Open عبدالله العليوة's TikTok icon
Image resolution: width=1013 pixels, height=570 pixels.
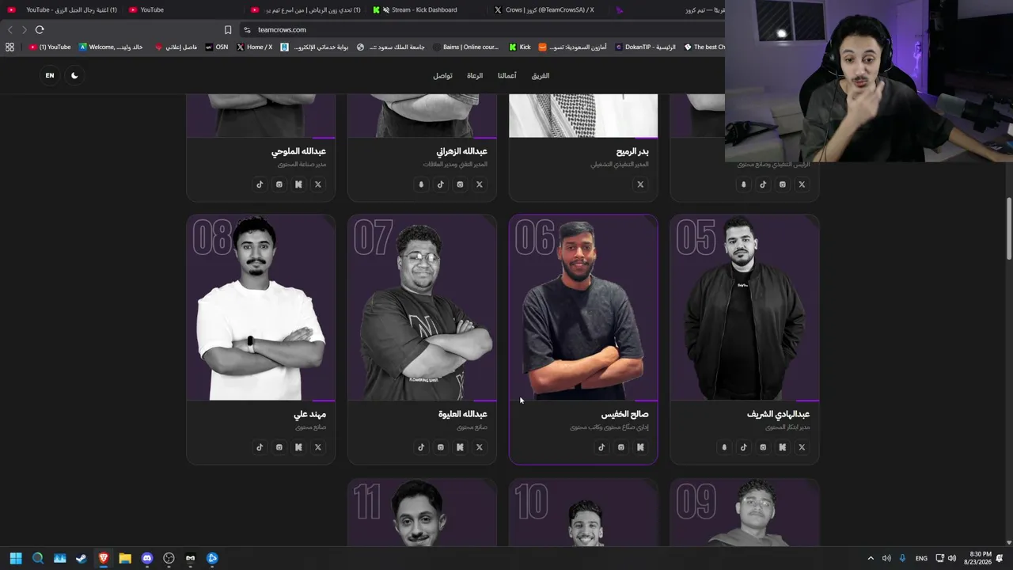[421, 447]
